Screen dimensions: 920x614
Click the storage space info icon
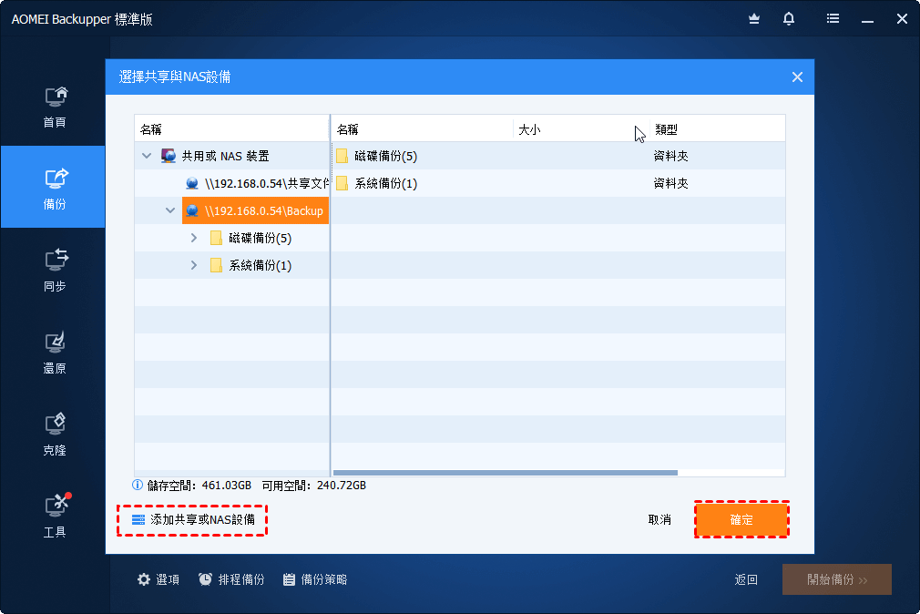138,485
